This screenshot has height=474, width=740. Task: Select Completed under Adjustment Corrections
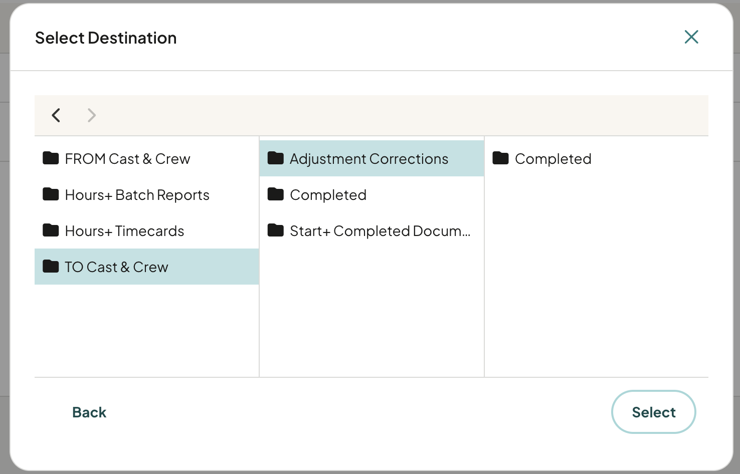pos(597,158)
